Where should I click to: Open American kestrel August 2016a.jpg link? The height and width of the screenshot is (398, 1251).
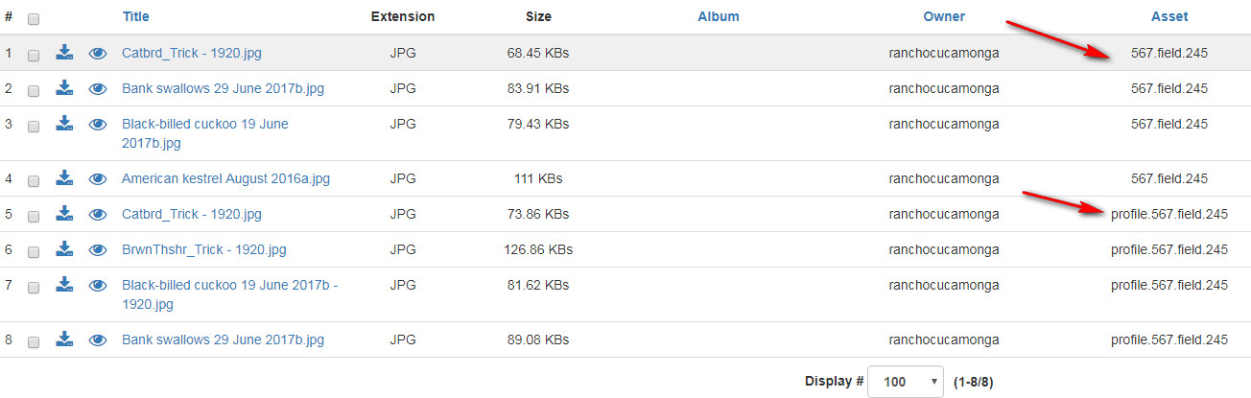[x=225, y=179]
